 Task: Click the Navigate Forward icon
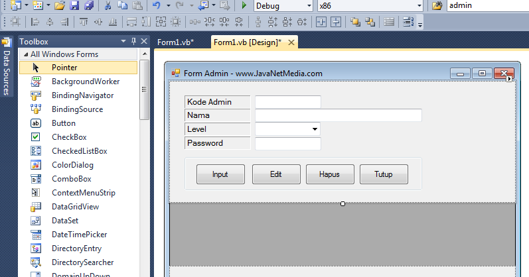click(225, 5)
